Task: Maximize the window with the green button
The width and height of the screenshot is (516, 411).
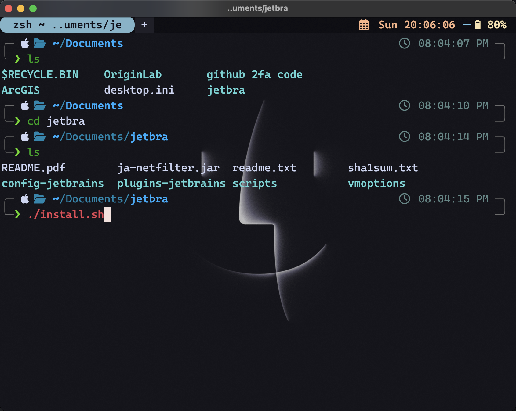Action: point(33,9)
